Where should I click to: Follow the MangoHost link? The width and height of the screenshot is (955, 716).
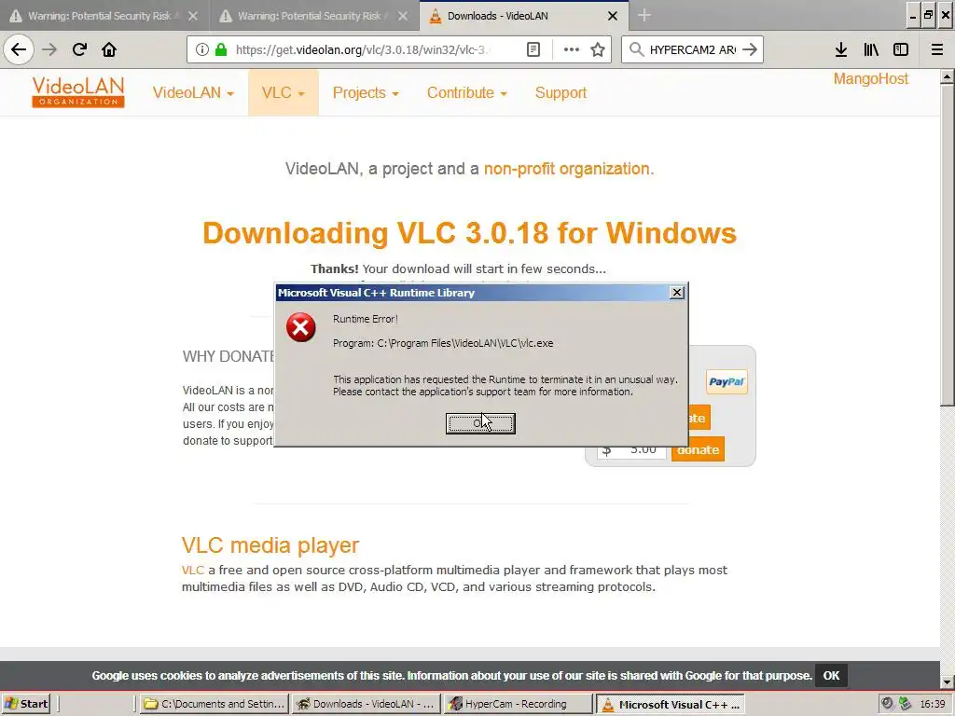pyautogui.click(x=871, y=78)
